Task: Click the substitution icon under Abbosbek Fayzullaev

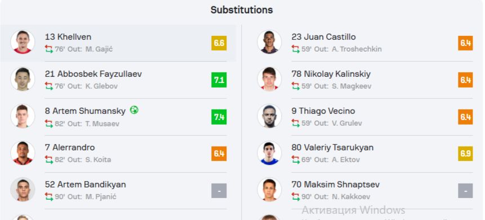Action: [x=49, y=86]
